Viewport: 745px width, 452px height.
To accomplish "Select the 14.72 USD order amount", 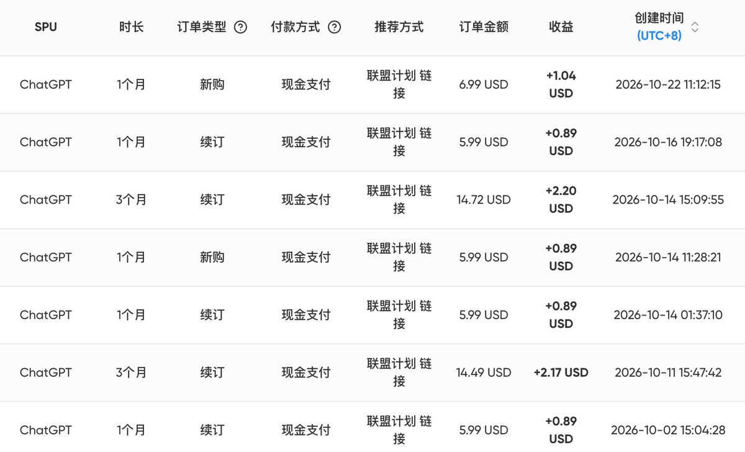I will coord(484,200).
